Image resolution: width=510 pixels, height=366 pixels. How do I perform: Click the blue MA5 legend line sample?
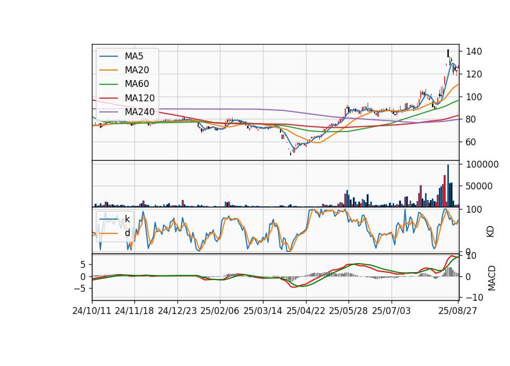pyautogui.click(x=108, y=56)
